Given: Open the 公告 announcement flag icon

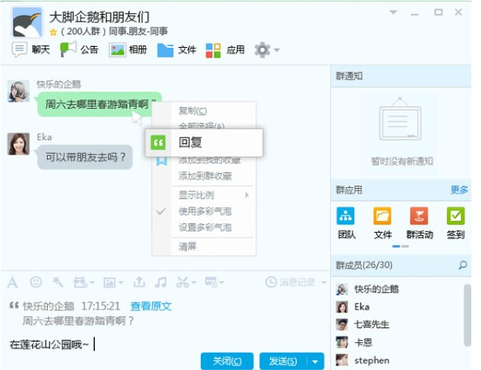Looking at the screenshot, I should [x=68, y=49].
